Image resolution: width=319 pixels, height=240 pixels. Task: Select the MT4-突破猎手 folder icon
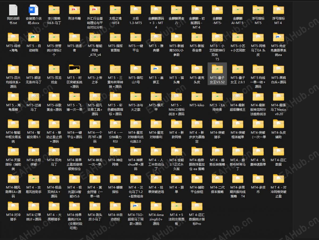(x=217, y=124)
